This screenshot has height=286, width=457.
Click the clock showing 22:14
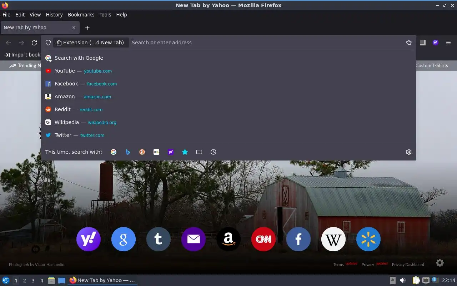pyautogui.click(x=448, y=280)
